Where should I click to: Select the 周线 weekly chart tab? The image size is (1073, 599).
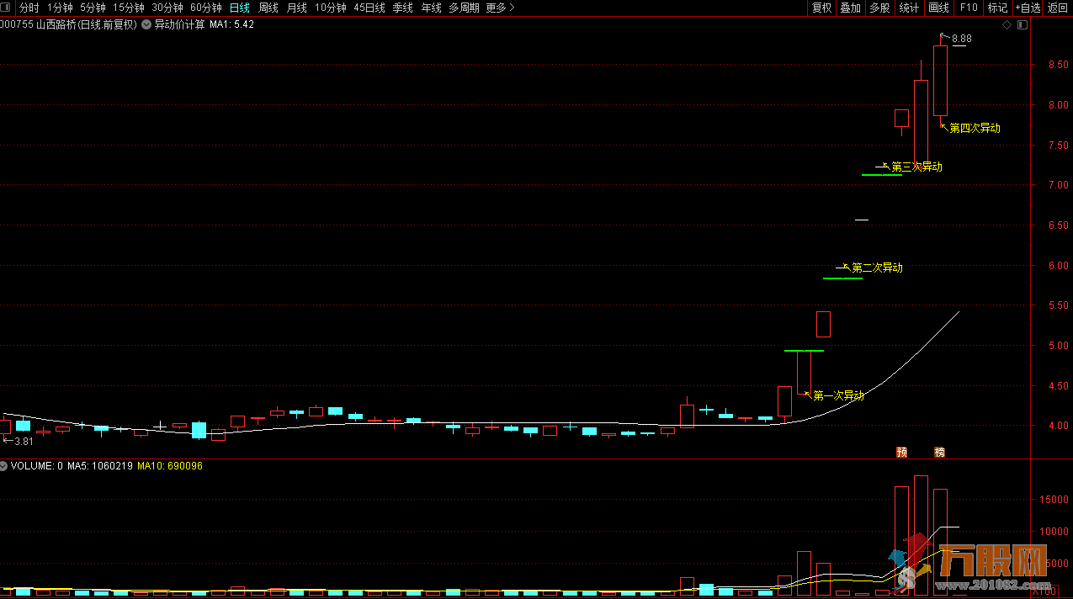click(x=268, y=8)
